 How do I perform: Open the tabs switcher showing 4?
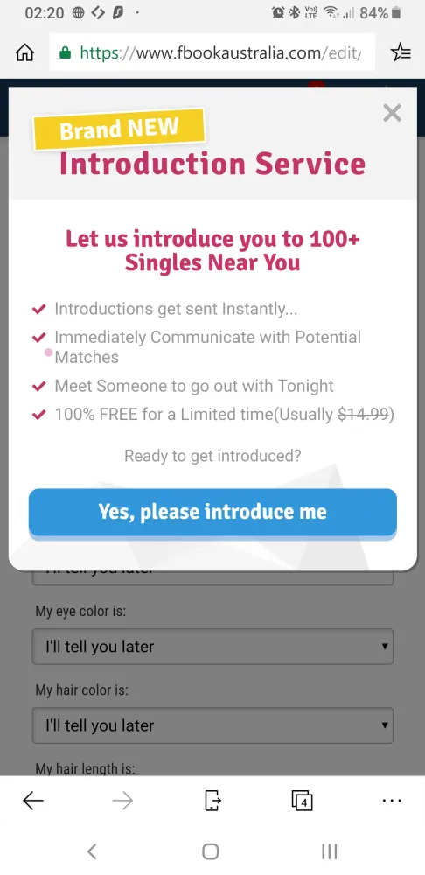pos(303,801)
